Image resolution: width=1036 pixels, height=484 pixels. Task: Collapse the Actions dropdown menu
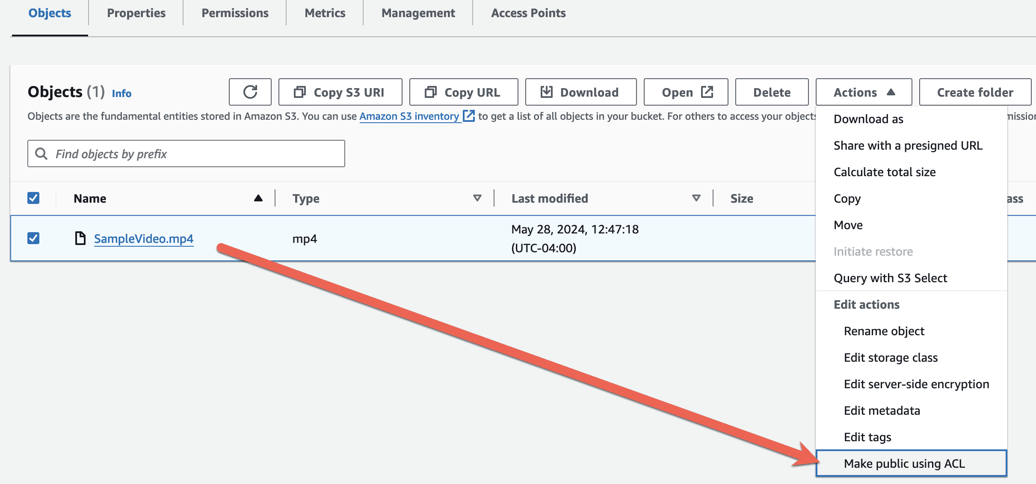tap(864, 92)
